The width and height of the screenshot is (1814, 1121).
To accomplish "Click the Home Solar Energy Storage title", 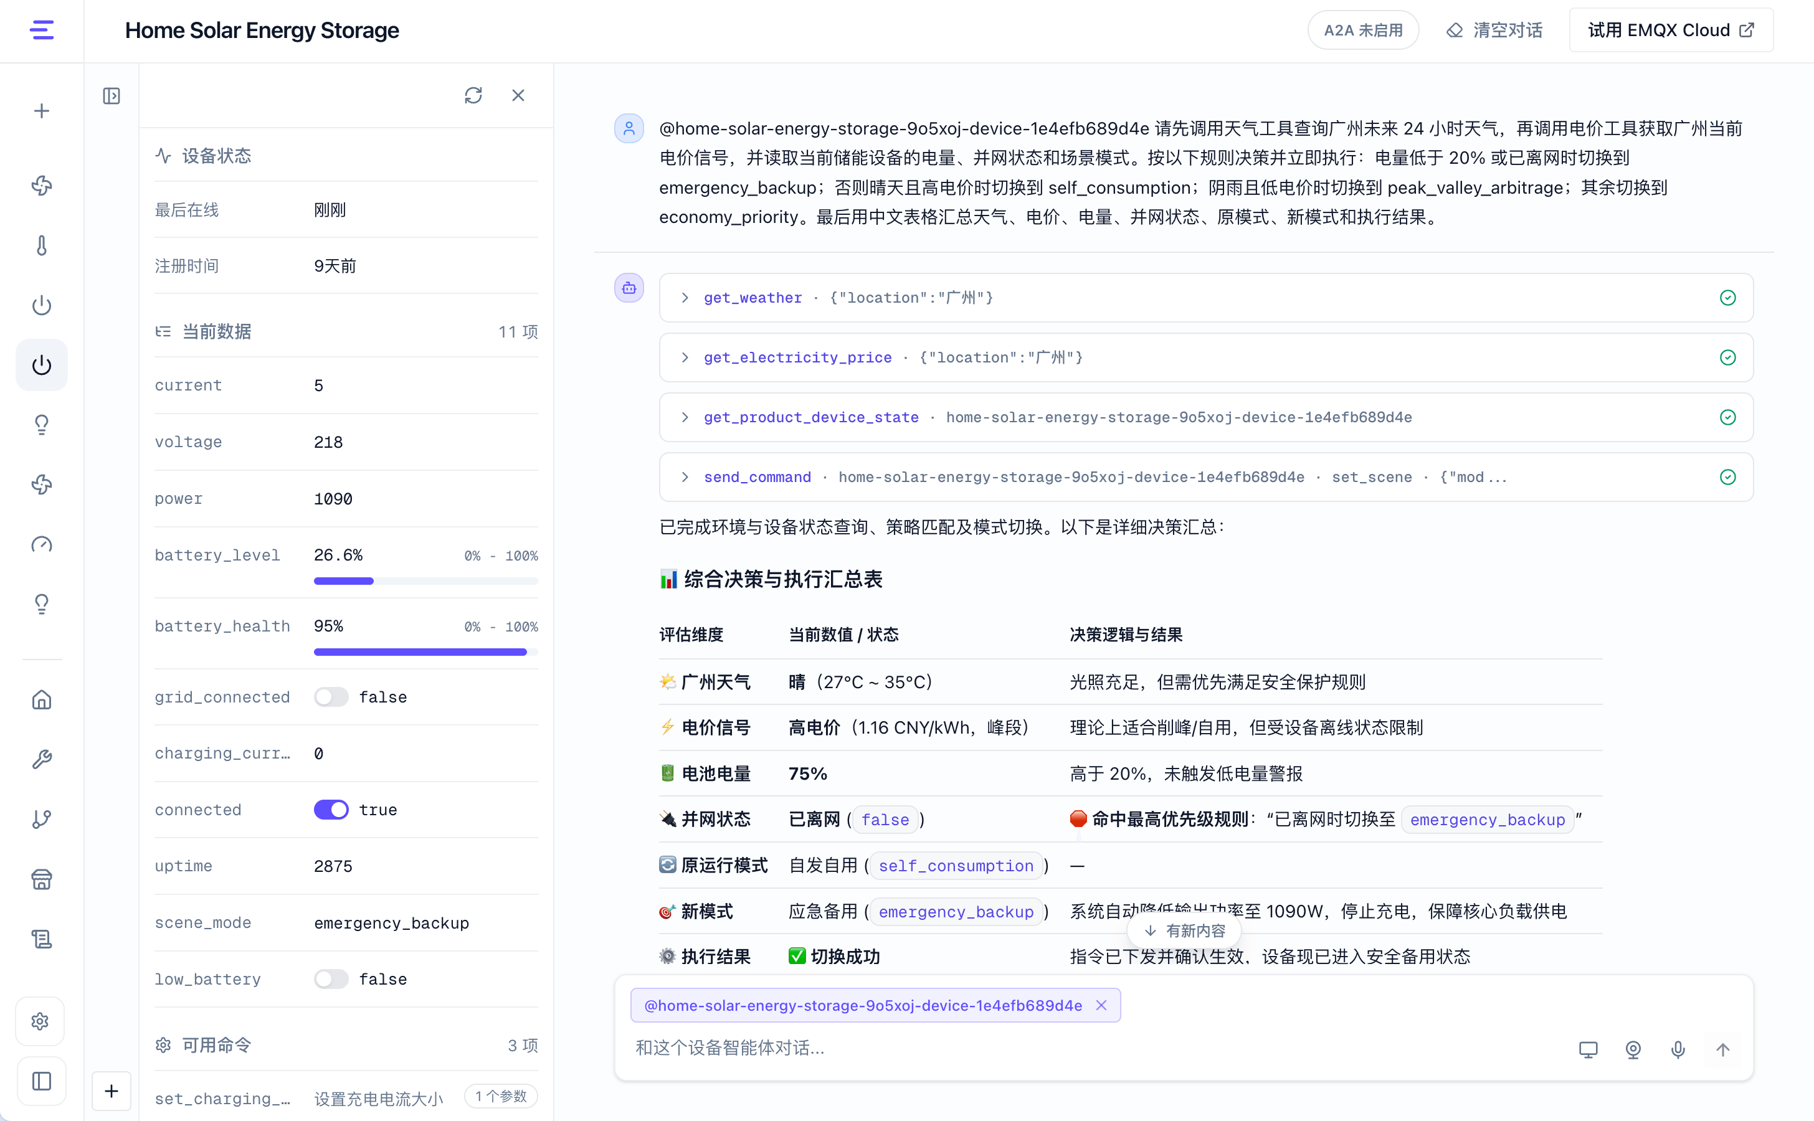I will coord(262,31).
